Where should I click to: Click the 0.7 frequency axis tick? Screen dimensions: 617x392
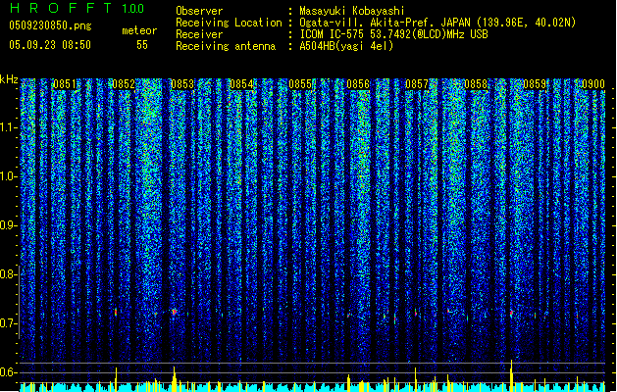pyautogui.click(x=9, y=323)
